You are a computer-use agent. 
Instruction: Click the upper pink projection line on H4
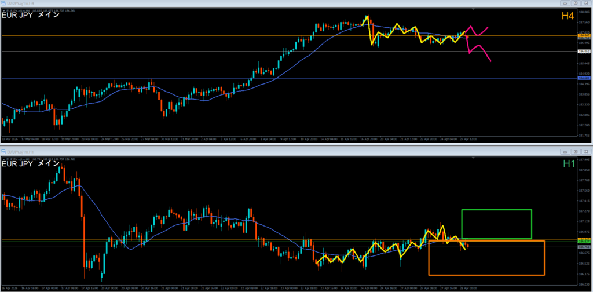tap(481, 29)
